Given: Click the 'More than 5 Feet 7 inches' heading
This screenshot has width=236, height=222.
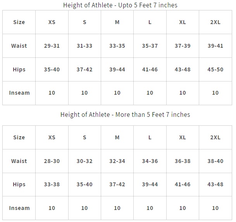Looking at the screenshot, I should coord(125,115).
